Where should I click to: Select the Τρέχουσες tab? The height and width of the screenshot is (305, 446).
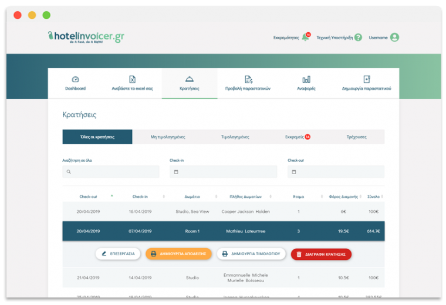coord(356,137)
